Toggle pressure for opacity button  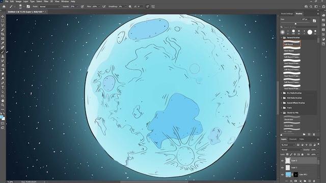(x=83, y=7)
